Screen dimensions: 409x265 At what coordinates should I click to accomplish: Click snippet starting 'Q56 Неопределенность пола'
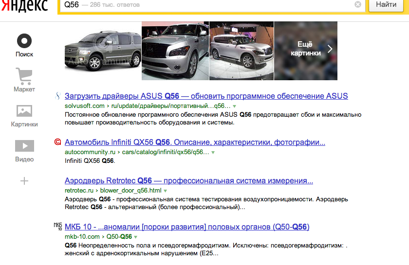(206, 249)
